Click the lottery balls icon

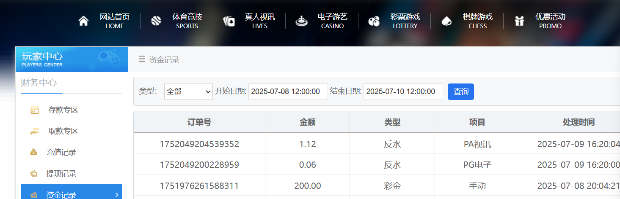(374, 21)
